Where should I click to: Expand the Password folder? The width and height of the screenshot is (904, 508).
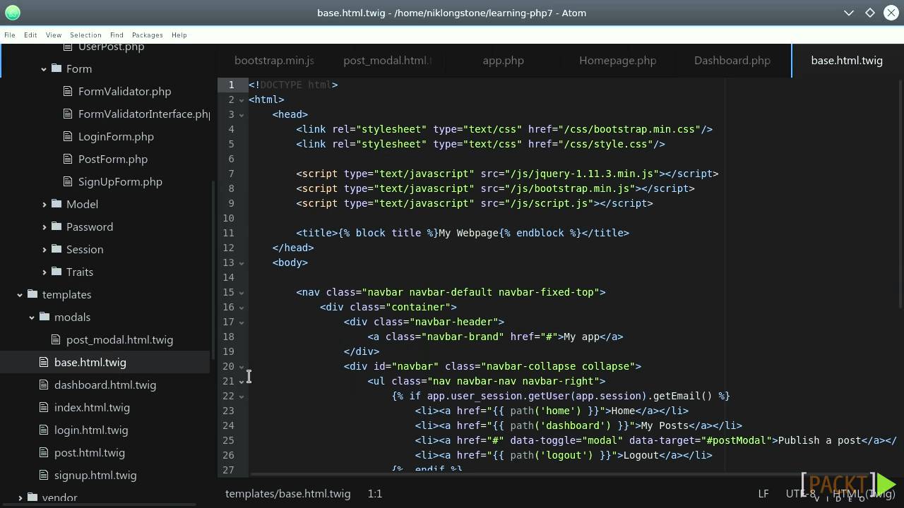tap(44, 226)
